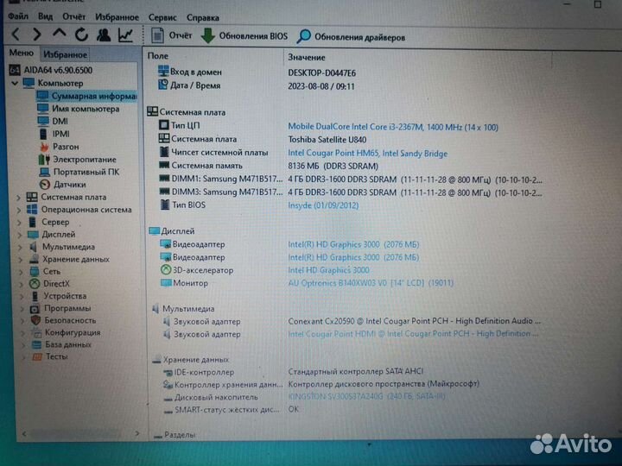Click the Значение column header
Screen dimensions: 622x466
306,58
